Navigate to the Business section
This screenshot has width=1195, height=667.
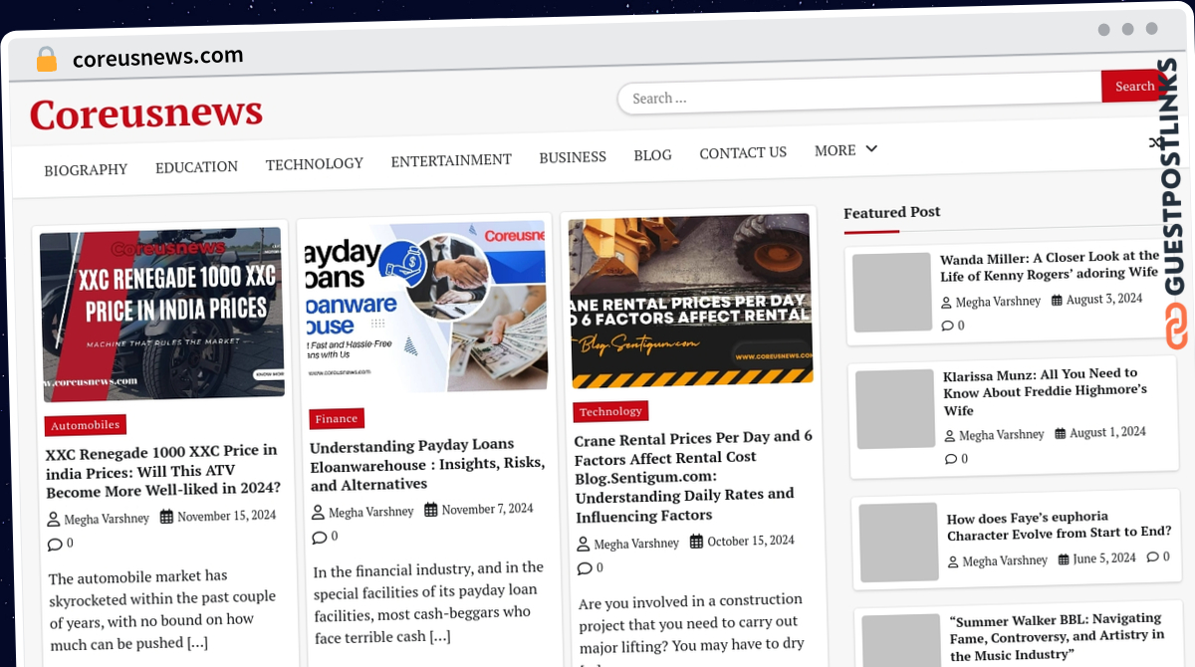pyautogui.click(x=573, y=157)
